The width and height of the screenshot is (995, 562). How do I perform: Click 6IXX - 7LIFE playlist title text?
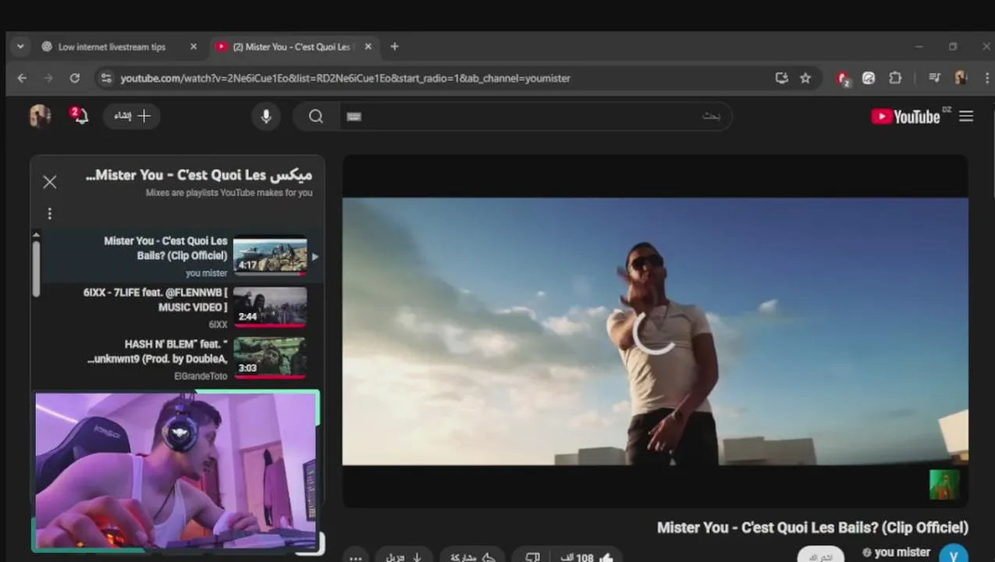pyautogui.click(x=155, y=300)
